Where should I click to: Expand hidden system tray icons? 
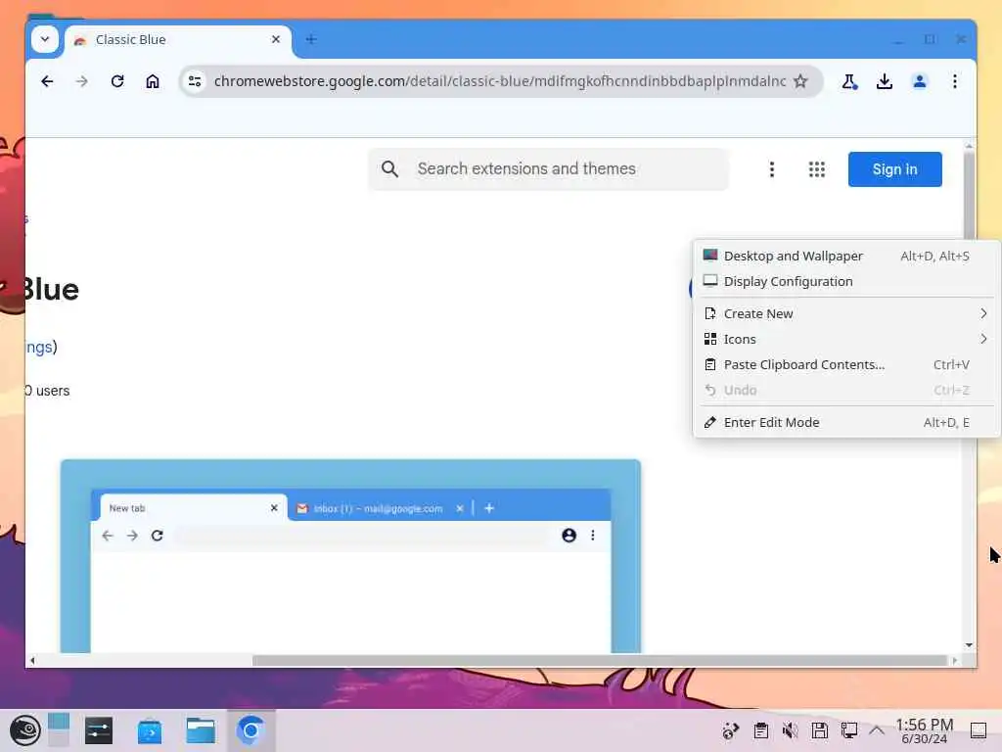point(877,730)
